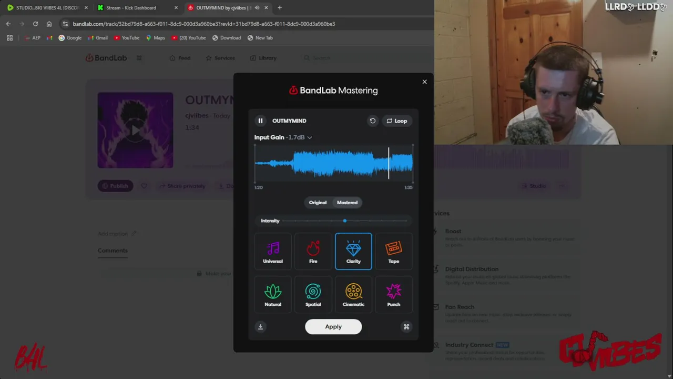This screenshot has width=673, height=379.
Task: Open the AEP bookmark
Action: 33,38
